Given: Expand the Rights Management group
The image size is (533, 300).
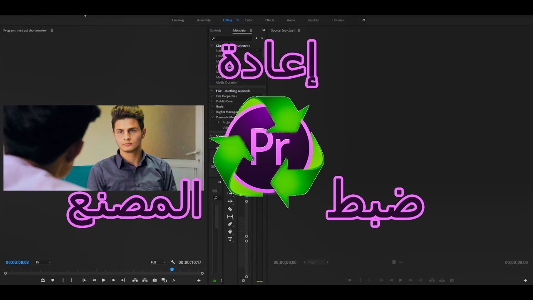Looking at the screenshot, I should click(x=212, y=112).
